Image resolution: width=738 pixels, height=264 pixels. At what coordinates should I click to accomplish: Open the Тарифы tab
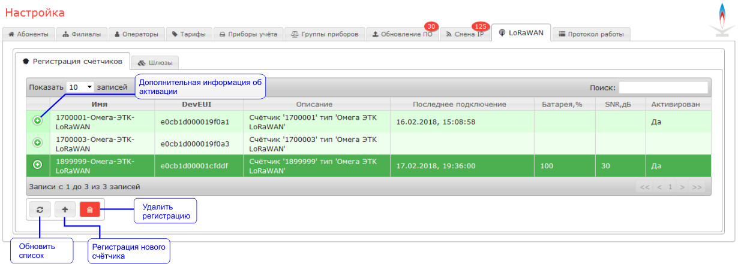pyautogui.click(x=188, y=34)
